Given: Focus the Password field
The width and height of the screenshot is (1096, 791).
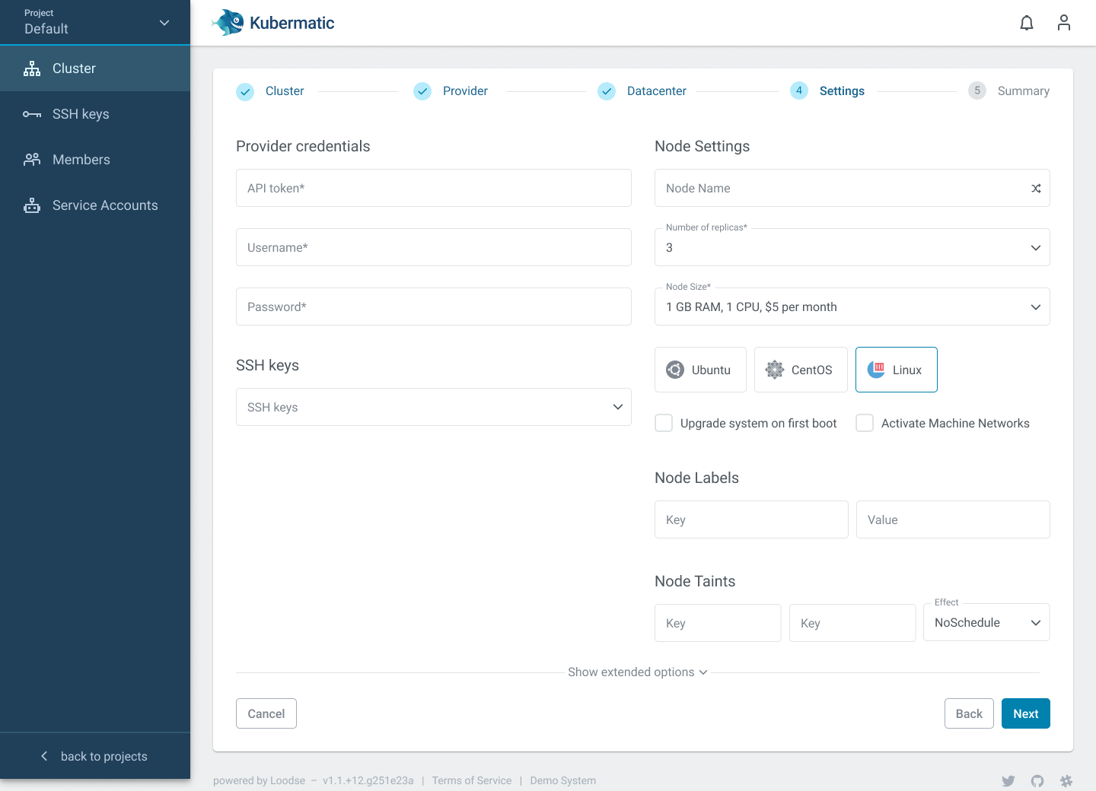Looking at the screenshot, I should [434, 307].
